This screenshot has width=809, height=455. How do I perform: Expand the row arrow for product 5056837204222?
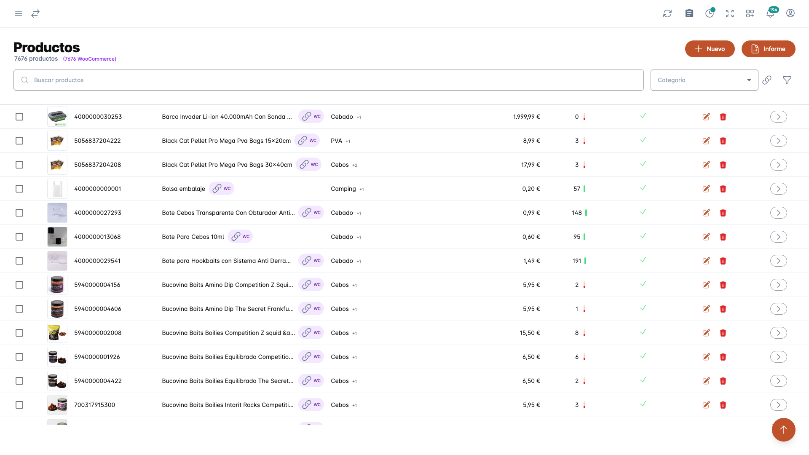pos(779,141)
